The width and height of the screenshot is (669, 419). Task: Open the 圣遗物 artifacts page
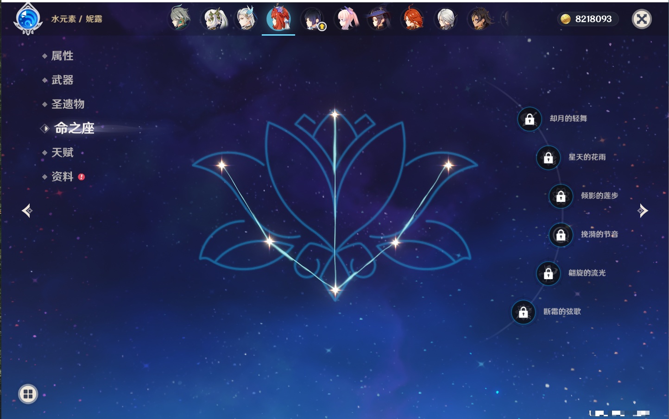68,104
